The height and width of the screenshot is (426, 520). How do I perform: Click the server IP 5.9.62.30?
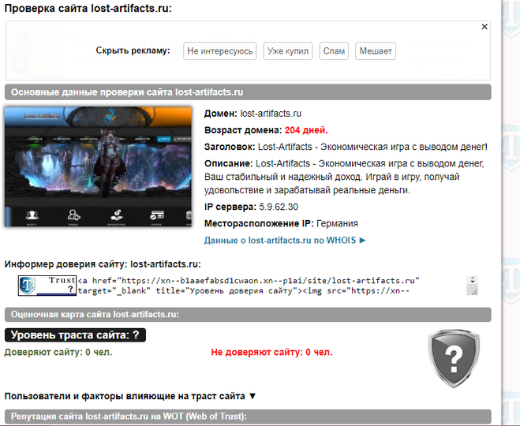(279, 207)
